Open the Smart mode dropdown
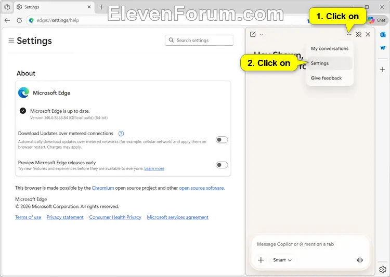 click(282, 260)
